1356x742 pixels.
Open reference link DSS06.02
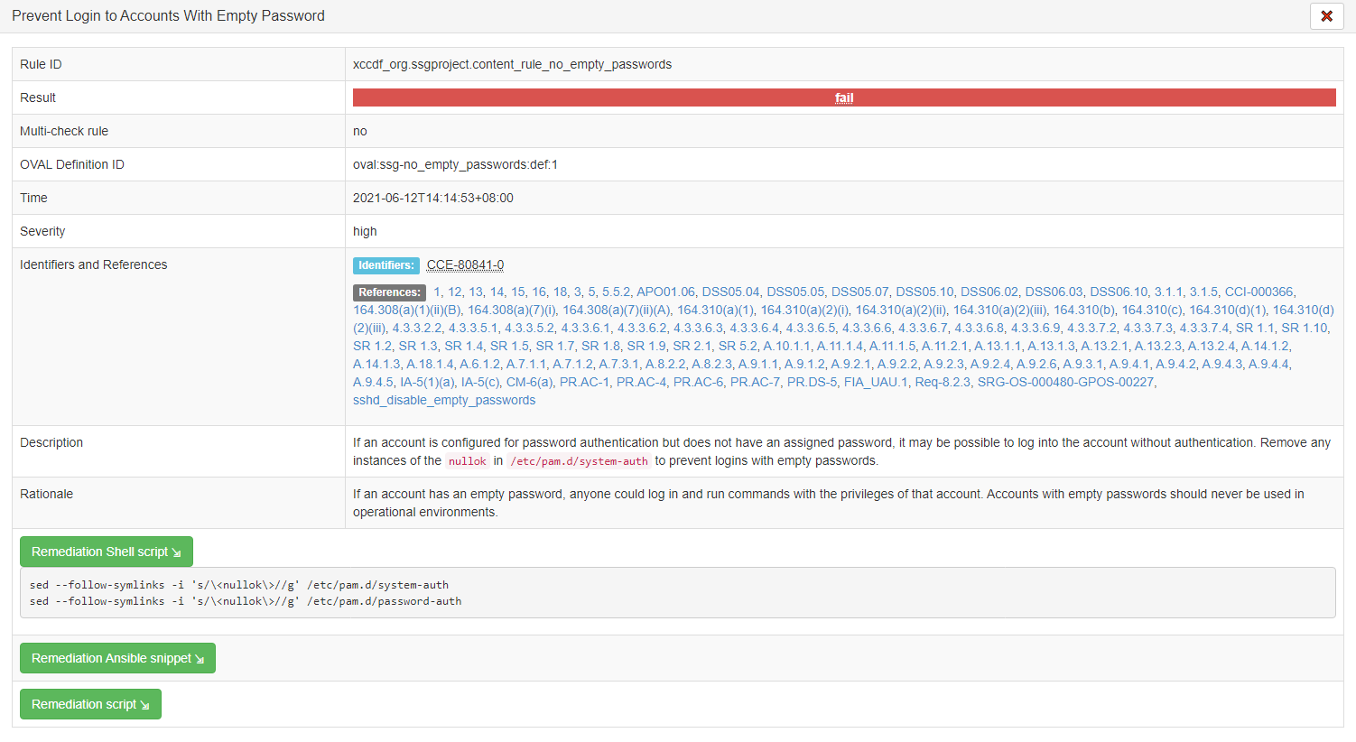pos(989,292)
